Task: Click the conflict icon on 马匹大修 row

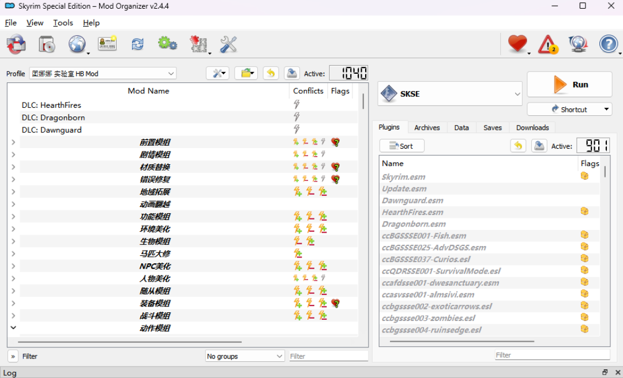Action: [298, 254]
